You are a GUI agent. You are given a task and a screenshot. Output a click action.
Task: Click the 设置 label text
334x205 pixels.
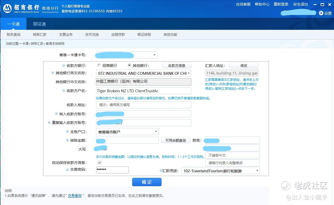point(328,13)
